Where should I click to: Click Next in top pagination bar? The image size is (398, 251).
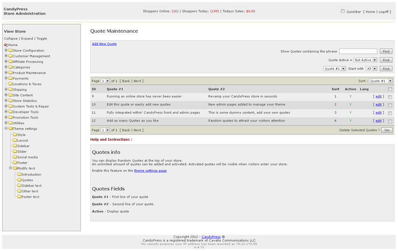[x=137, y=81]
